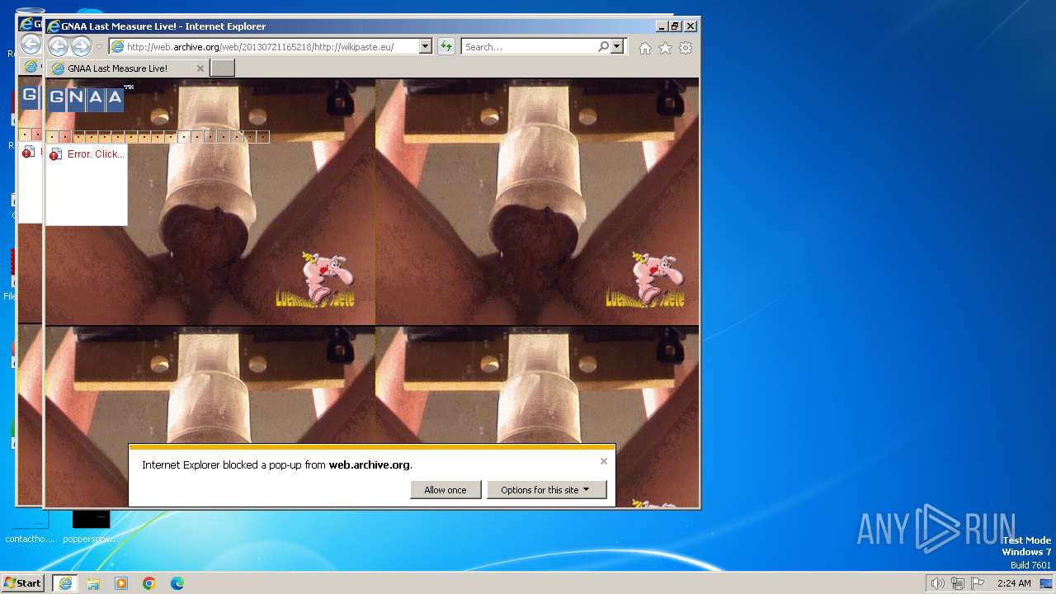Minimize the Internet Explorer window
1056x594 pixels.
[661, 26]
